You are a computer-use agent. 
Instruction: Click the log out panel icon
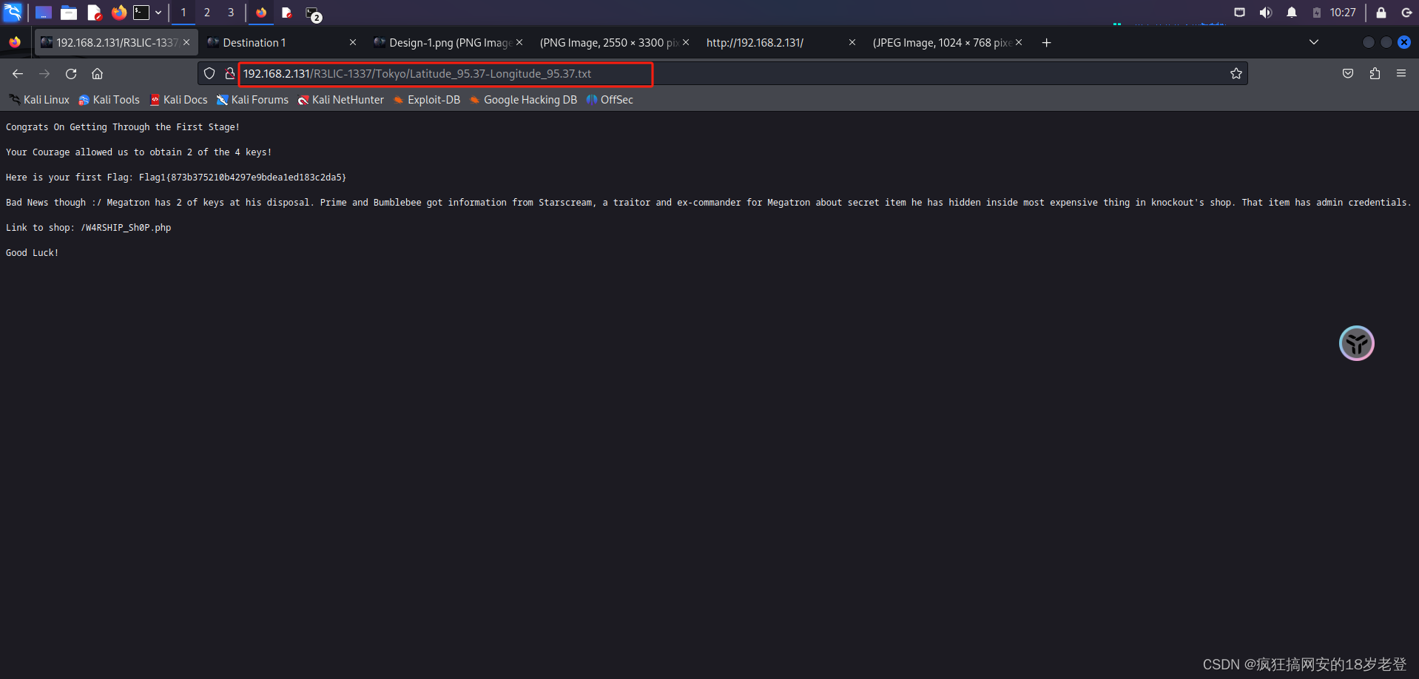[x=1406, y=13]
